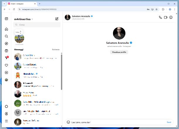Start an audio call with Salvatore Aranzulla
The image size is (179, 129).
pos(161,17)
